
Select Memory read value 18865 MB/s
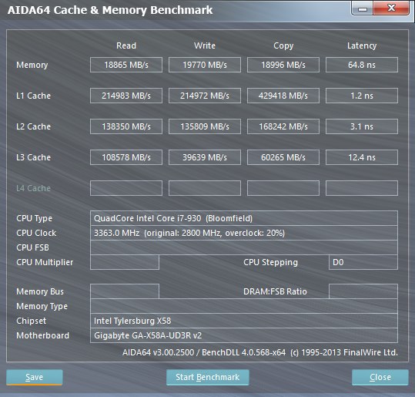tap(126, 65)
